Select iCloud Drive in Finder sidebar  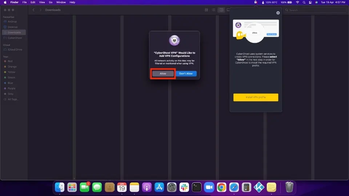pyautogui.click(x=14, y=50)
